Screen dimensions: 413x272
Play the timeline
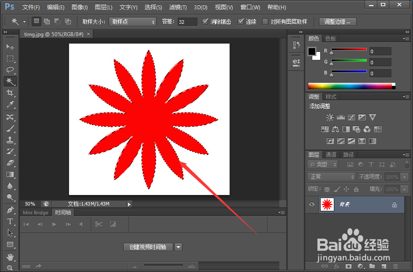pyautogui.click(x=54, y=224)
